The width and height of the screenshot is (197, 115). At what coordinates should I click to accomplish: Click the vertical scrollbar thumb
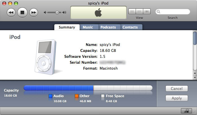[195, 38]
